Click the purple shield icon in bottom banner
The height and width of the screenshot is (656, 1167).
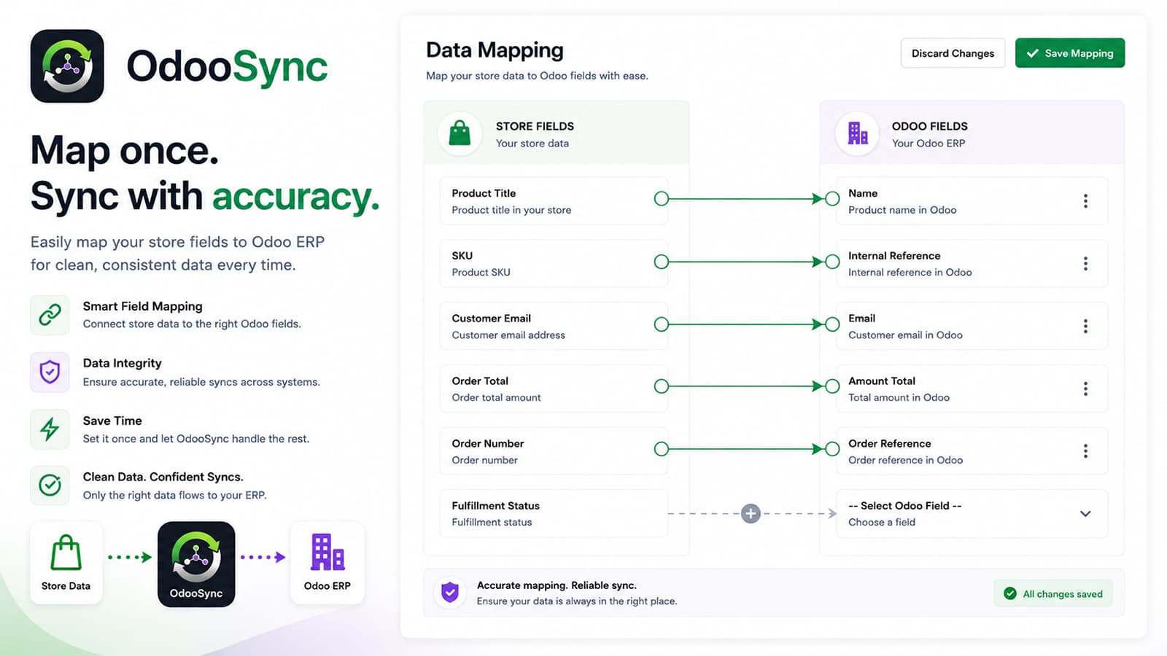tap(450, 593)
